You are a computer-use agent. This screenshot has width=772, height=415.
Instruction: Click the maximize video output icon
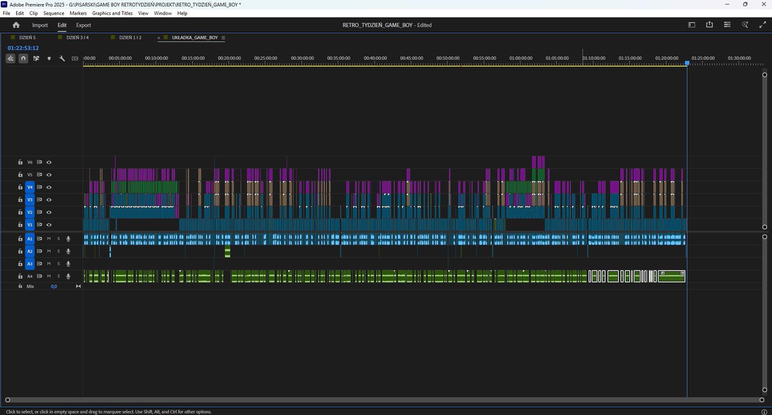(762, 25)
